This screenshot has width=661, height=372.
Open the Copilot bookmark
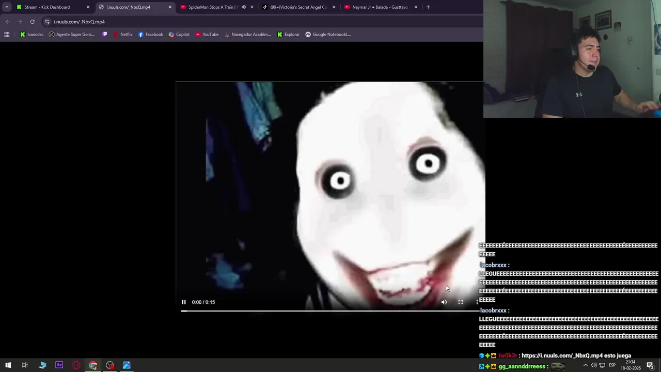179,35
